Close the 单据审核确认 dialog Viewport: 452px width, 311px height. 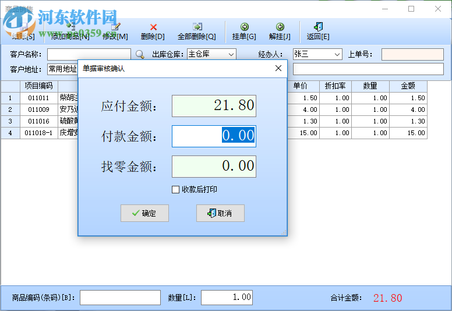[x=278, y=68]
